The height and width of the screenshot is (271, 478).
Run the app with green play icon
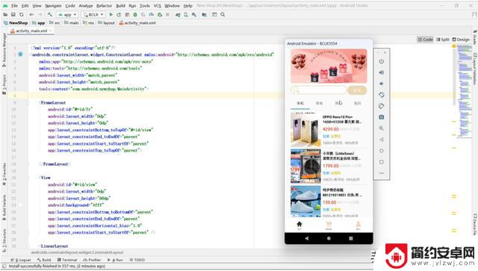pyautogui.click(x=111, y=15)
